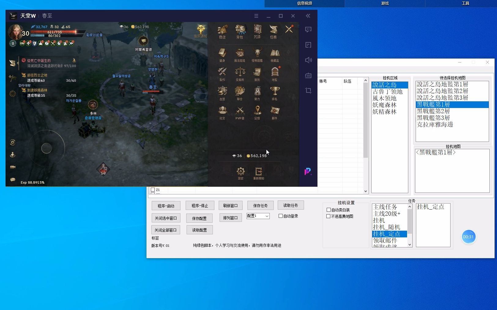This screenshot has height=310, width=497.
Task: Open the 配置1 dropdown
Action: (x=258, y=216)
